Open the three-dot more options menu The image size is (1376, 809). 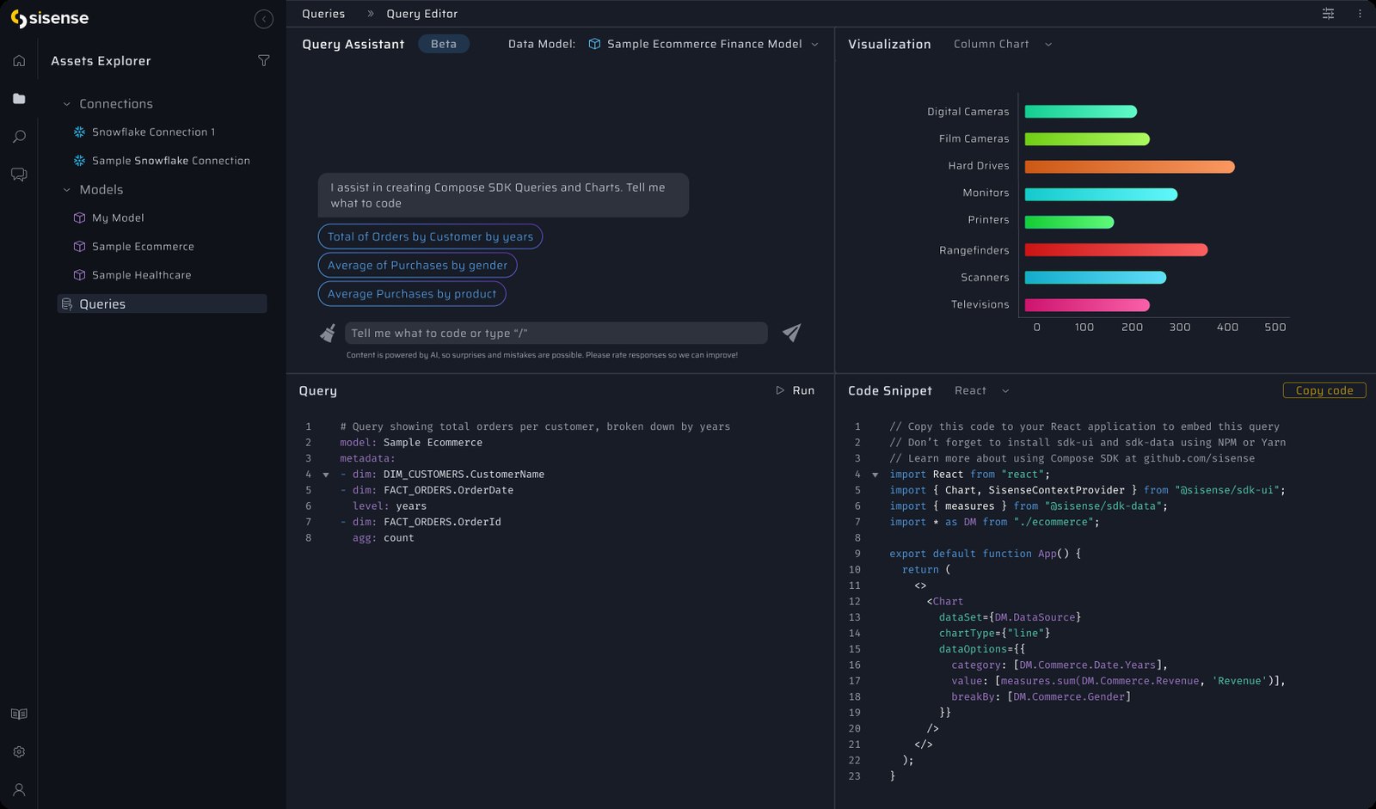[x=1360, y=14]
